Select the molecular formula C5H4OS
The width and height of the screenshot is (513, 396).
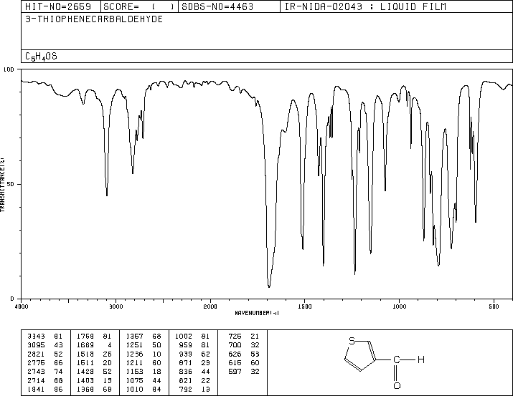(41, 57)
